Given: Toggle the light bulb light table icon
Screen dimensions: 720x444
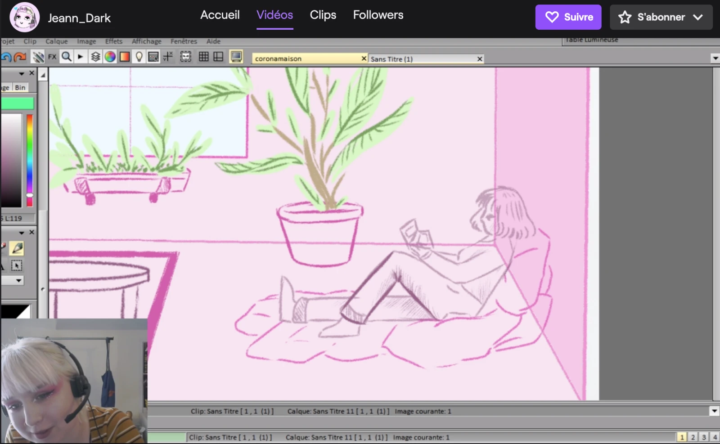Looking at the screenshot, I should click(x=139, y=57).
